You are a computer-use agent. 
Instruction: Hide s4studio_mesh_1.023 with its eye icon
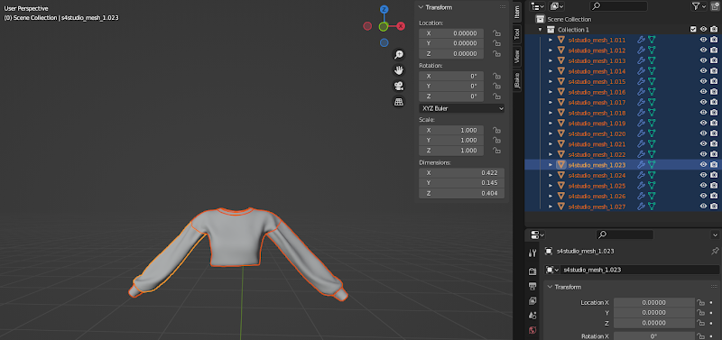pyautogui.click(x=703, y=165)
